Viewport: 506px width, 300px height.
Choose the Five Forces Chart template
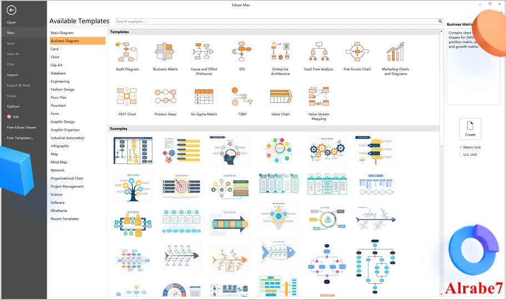point(357,56)
